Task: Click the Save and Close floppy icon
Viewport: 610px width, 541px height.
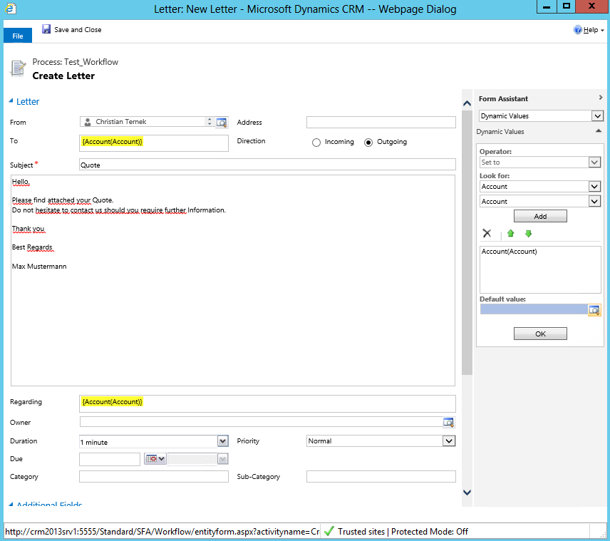Action: (46, 29)
